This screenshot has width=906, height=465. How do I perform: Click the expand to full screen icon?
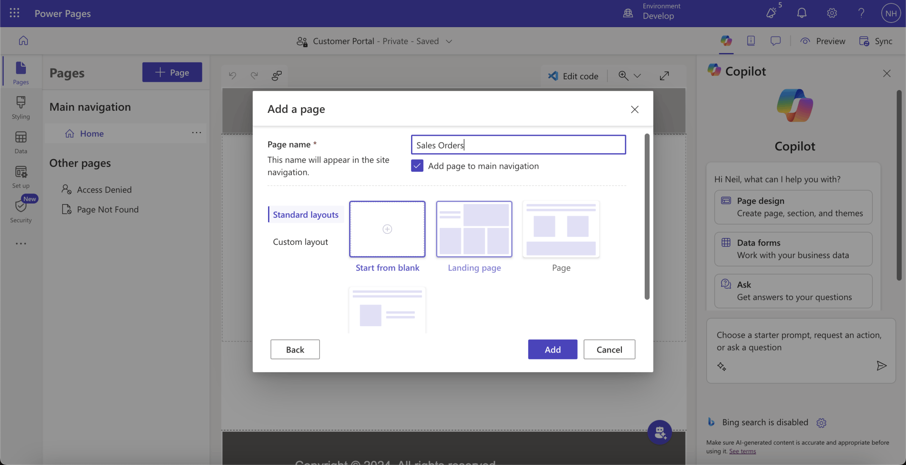[x=664, y=76]
